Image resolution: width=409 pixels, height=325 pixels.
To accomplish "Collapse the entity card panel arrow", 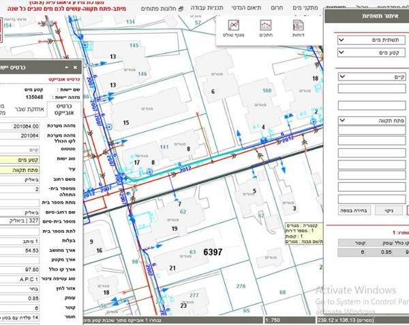I will click(66, 68).
